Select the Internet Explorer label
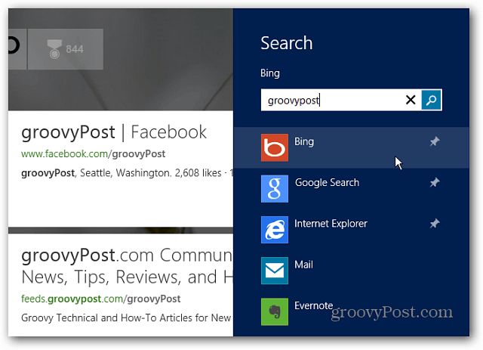 coord(331,224)
